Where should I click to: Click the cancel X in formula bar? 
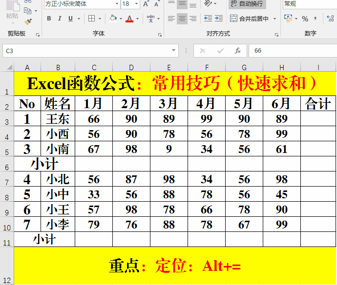point(203,51)
